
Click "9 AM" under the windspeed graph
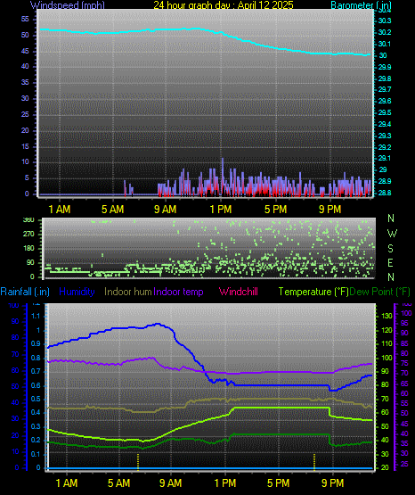pyautogui.click(x=165, y=210)
